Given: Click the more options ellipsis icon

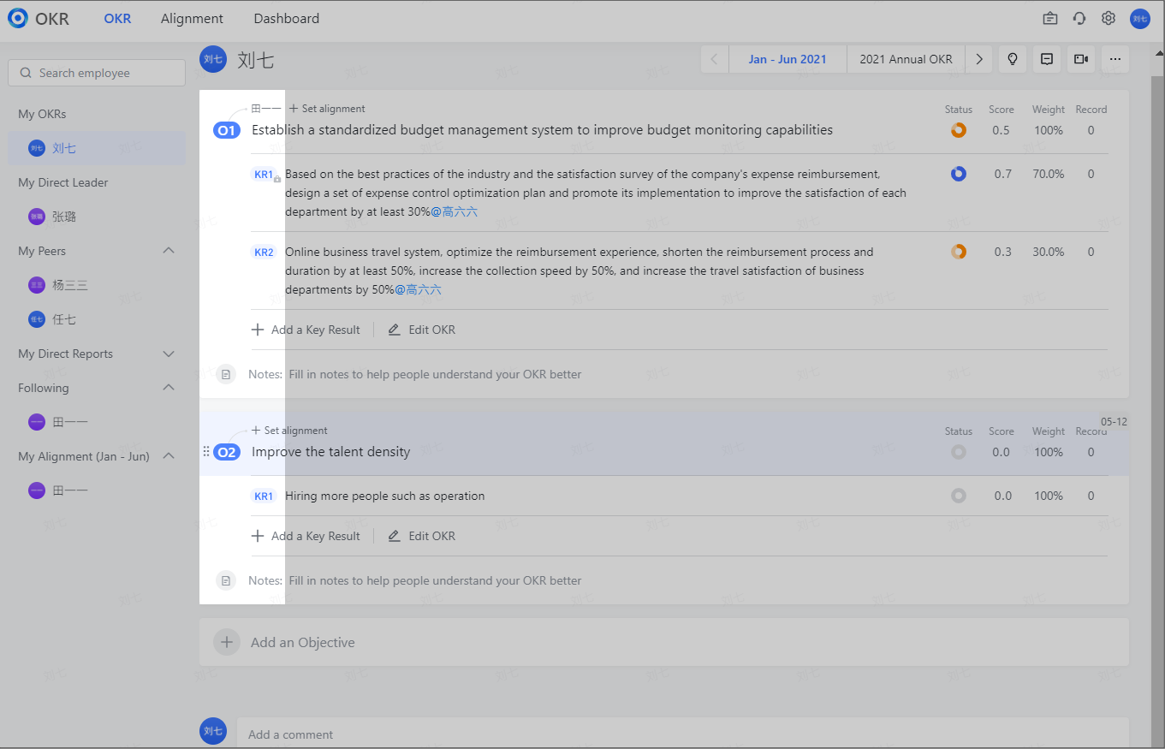Looking at the screenshot, I should point(1114,59).
